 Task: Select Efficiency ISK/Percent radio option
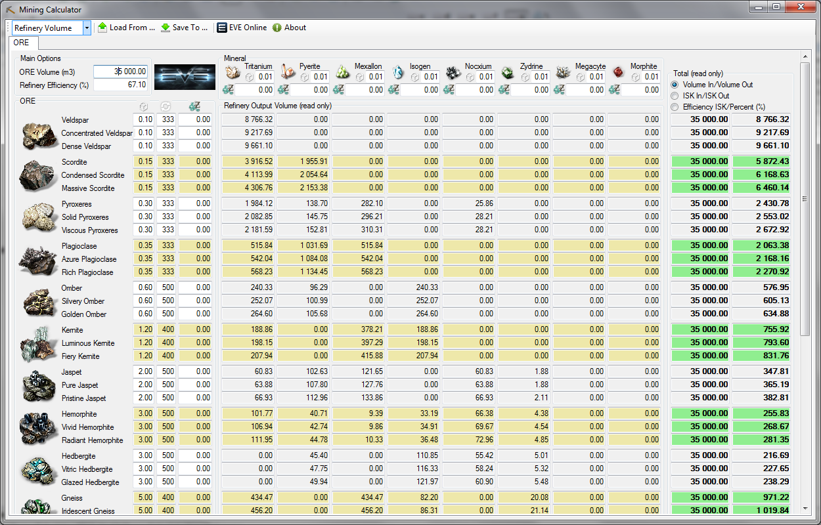click(x=675, y=107)
